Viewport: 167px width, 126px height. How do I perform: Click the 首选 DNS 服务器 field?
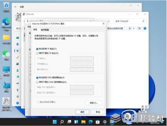(x=82, y=87)
